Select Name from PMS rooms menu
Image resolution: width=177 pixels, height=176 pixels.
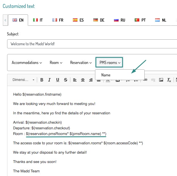tap(106, 75)
